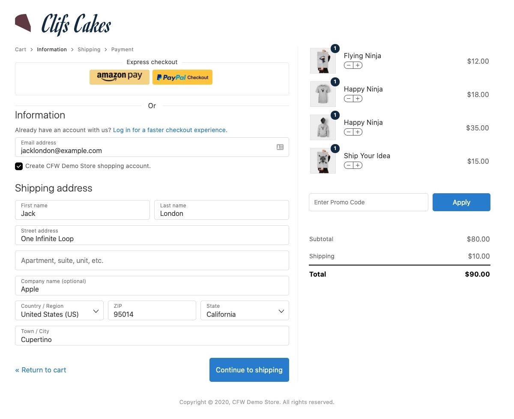Screen dimensions: 514x419
Task: Go to Cart breadcrumb step
Action: coord(21,50)
